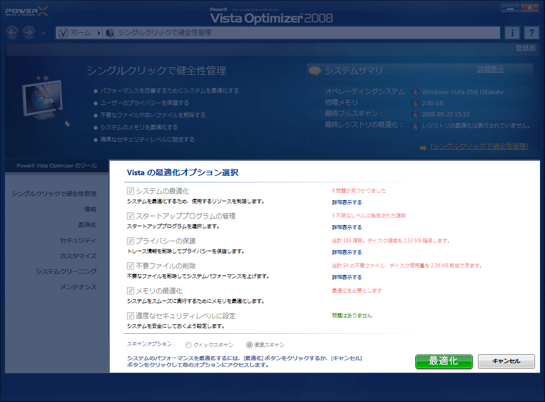Image resolution: width=545 pixels, height=402 pixels.
Task: Click the arrow icon before シングルクリックで健全性管理 link
Action: tap(423, 148)
